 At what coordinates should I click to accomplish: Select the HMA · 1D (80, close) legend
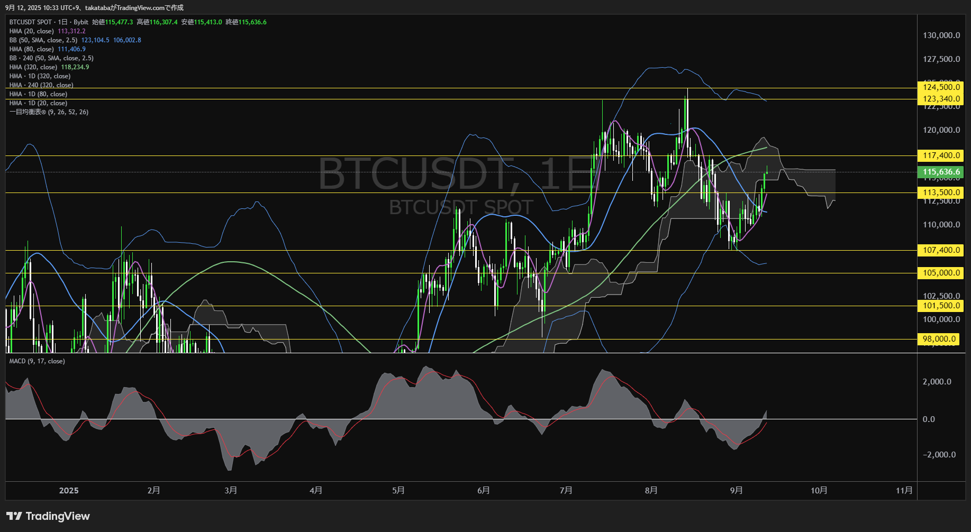pos(38,94)
